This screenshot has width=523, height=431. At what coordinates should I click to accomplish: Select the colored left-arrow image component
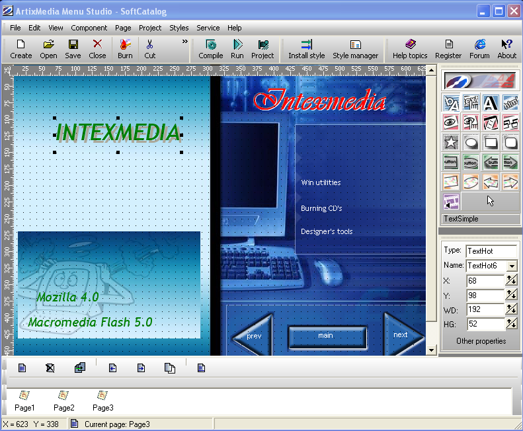[x=491, y=182]
